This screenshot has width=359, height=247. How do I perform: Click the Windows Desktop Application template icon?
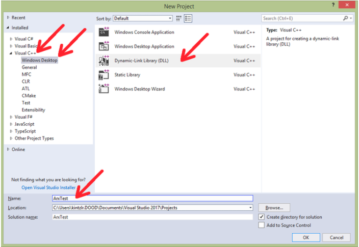pos(104,46)
